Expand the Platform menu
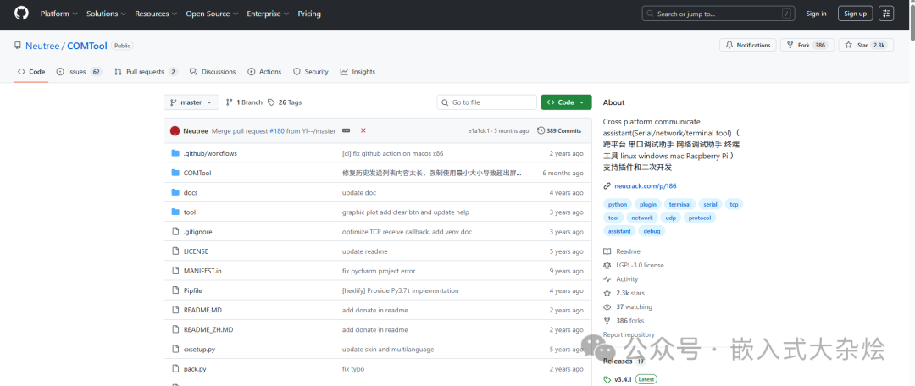The height and width of the screenshot is (386, 915). [x=59, y=14]
